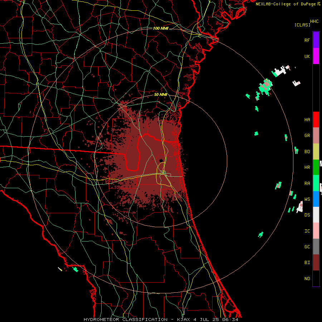Viewport: 322px width, 322px height.
Task: Click the 50 NMI range ring label
Action: coord(161,94)
